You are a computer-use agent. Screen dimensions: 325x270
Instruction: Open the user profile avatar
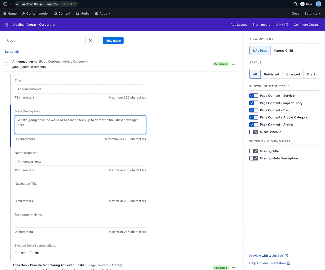[x=318, y=4]
